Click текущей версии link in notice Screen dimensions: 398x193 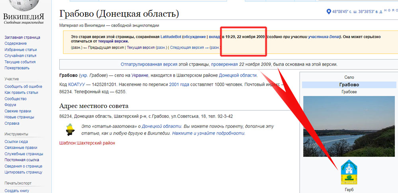(113, 41)
